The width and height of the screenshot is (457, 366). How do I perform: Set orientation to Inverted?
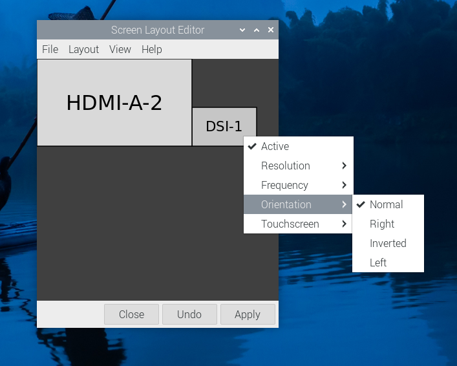tap(388, 244)
